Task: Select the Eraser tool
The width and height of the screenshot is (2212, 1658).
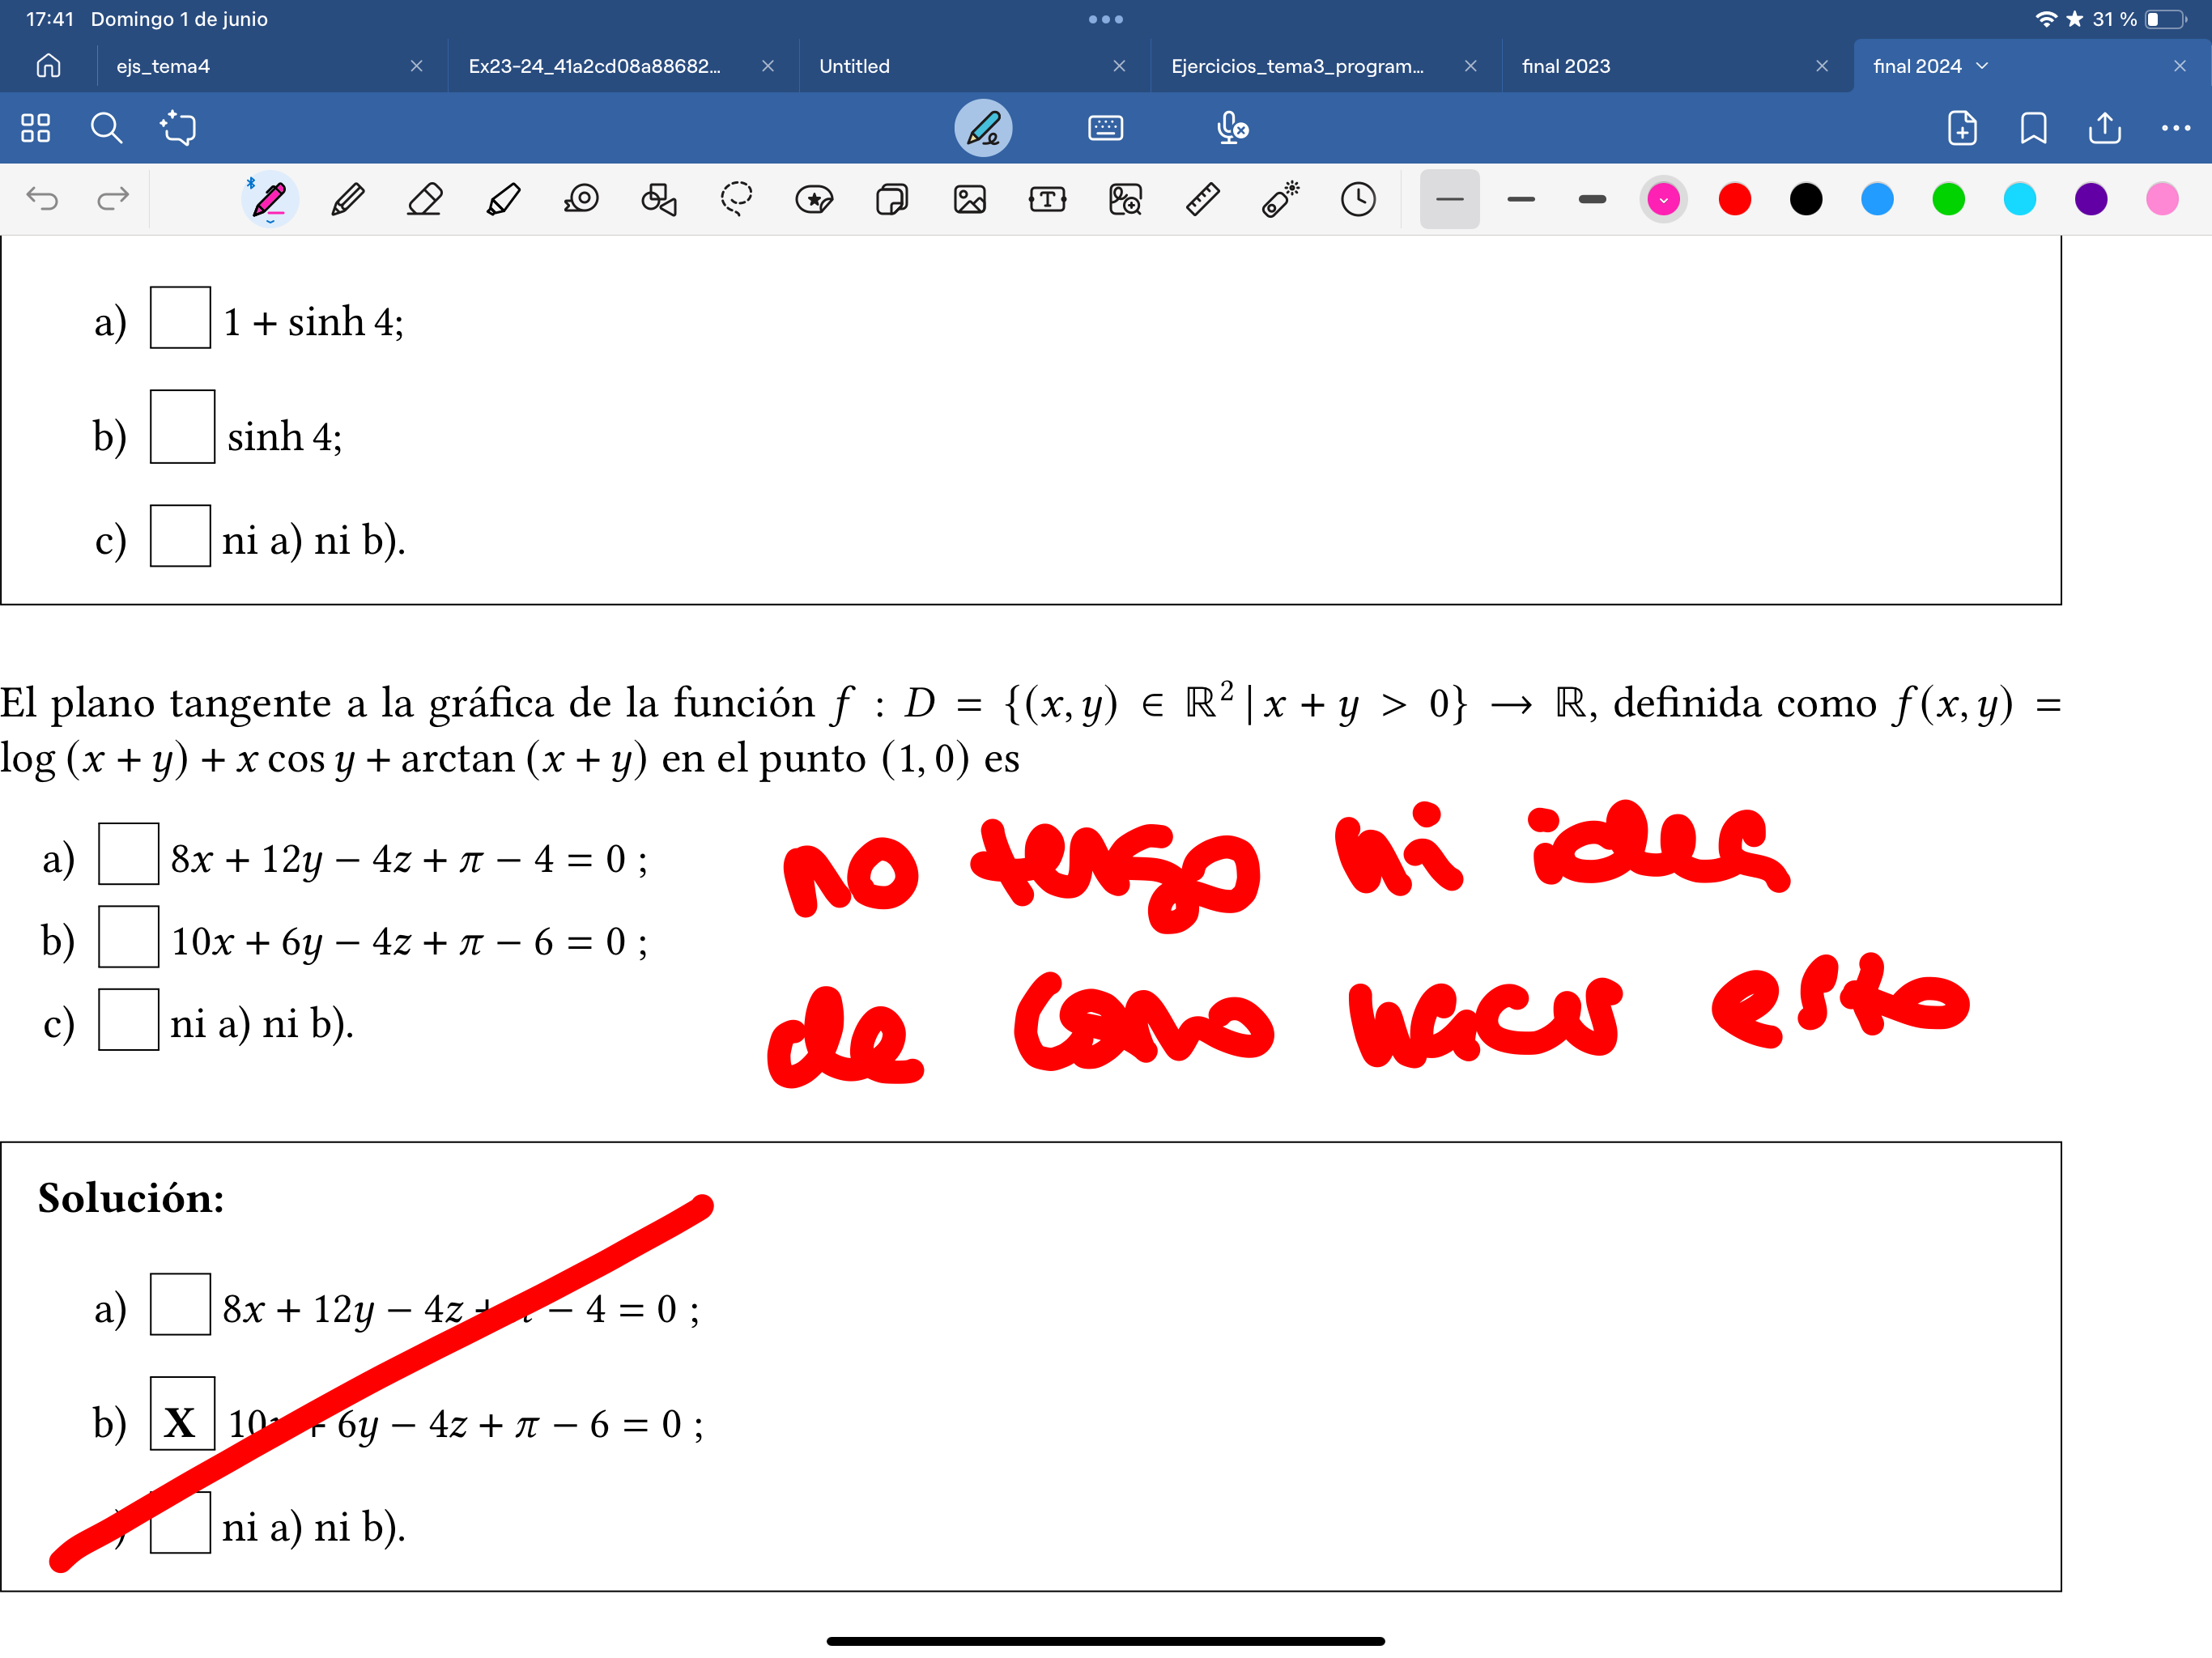Action: click(424, 199)
